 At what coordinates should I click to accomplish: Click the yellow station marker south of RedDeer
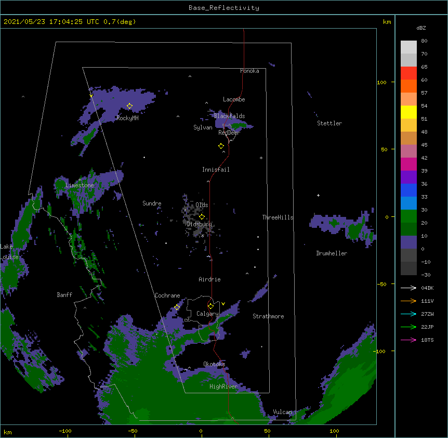221,146
